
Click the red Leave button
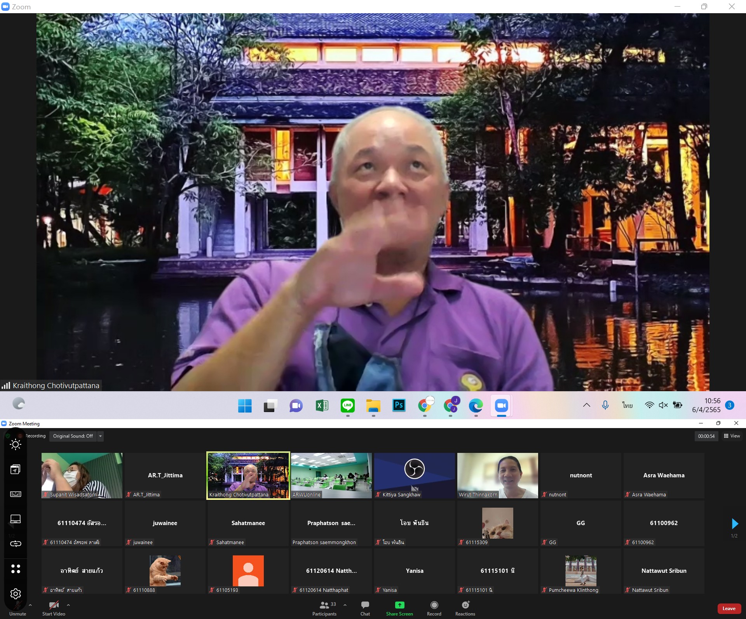tap(729, 609)
